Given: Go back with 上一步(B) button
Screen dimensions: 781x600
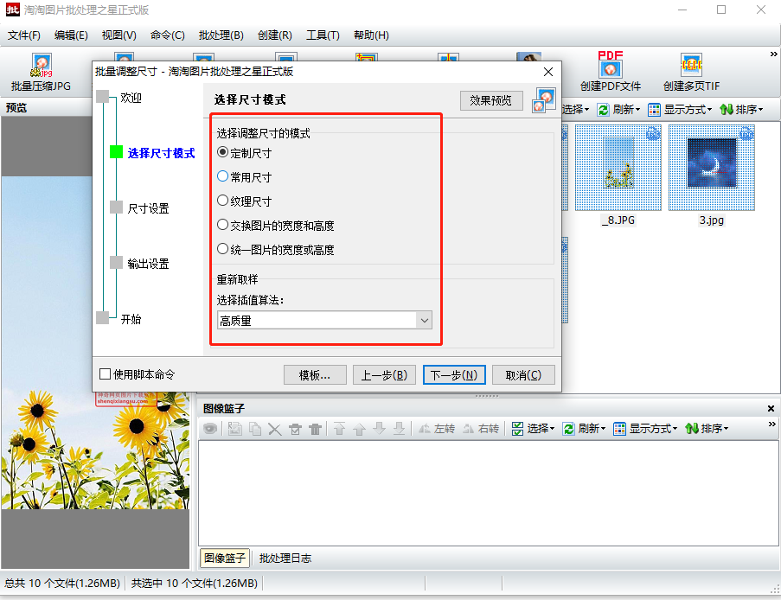Looking at the screenshot, I should click(384, 375).
